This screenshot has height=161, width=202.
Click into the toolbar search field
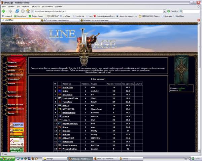click(192, 11)
